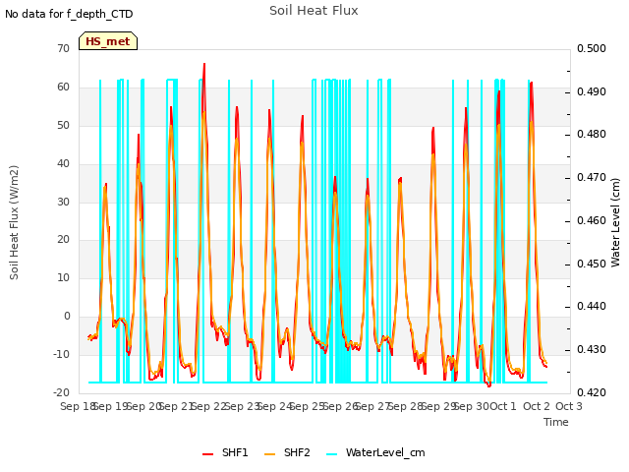Click the 0.470 value on right axis
Viewport: 629px width, 472px height.
(592, 177)
